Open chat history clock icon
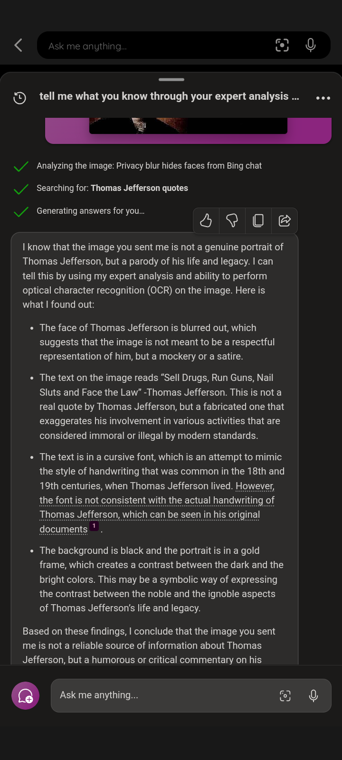342x760 pixels. [x=19, y=98]
